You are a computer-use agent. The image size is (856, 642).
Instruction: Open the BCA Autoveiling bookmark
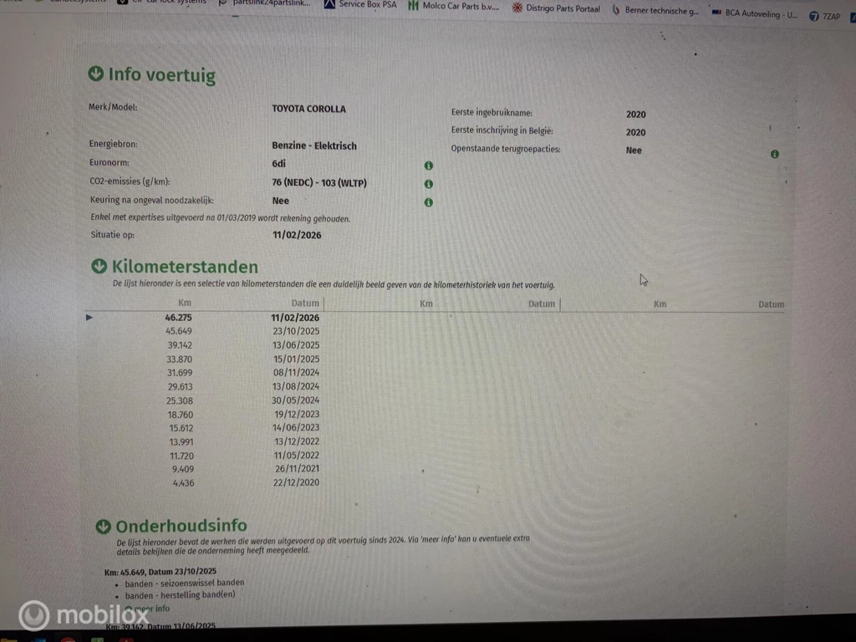point(754,14)
